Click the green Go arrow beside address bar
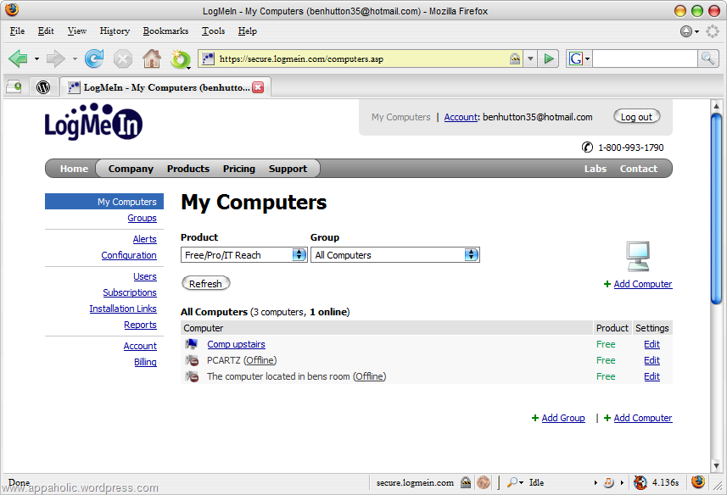 point(549,58)
